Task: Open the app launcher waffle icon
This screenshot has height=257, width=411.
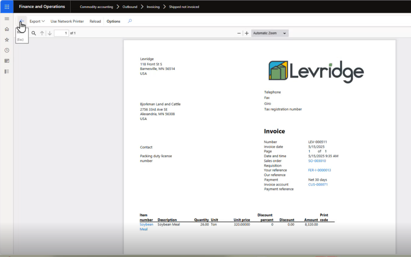Action: pos(7,6)
